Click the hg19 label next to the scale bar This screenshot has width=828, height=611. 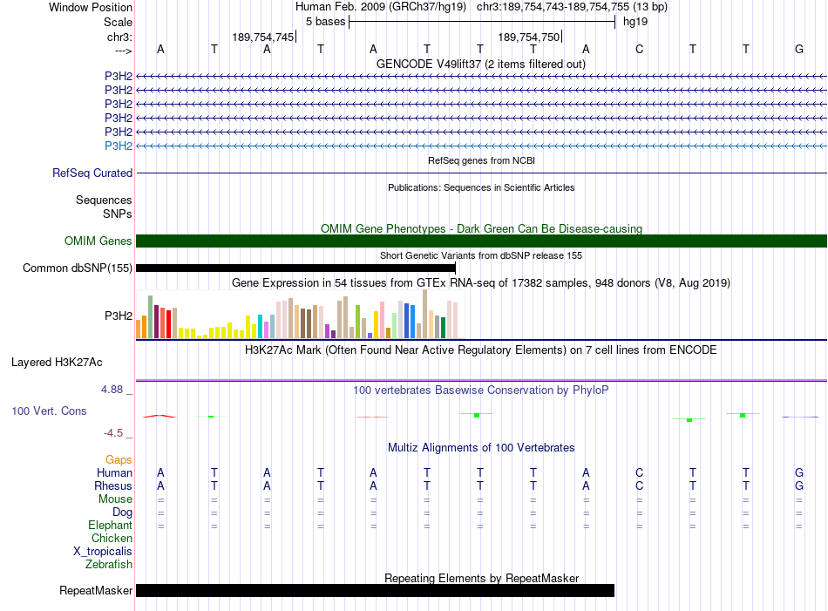[635, 22]
